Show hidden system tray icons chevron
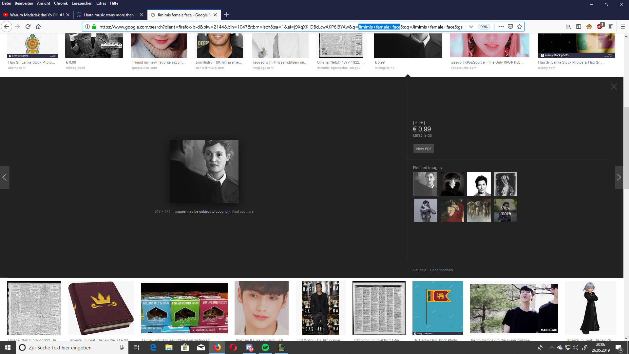629x354 pixels. pos(552,347)
